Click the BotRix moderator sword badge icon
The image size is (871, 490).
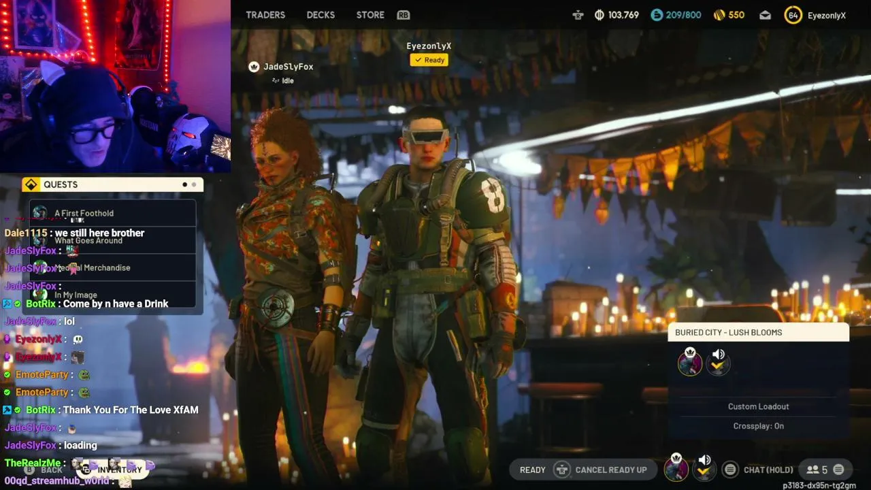(7, 304)
